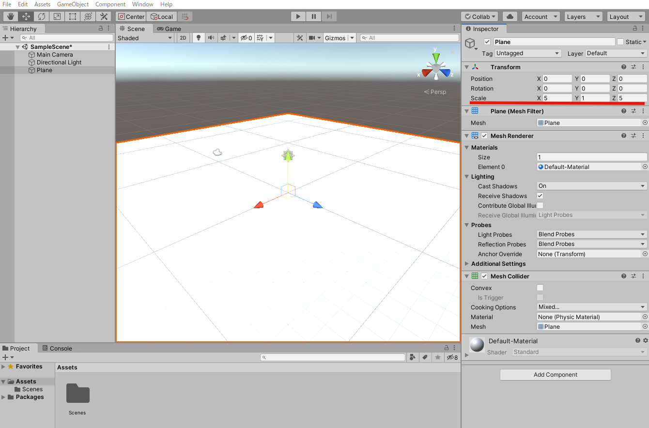Viewport: 649px width, 428px height.
Task: Enable Convex on the Mesh Collider
Action: (x=541, y=288)
